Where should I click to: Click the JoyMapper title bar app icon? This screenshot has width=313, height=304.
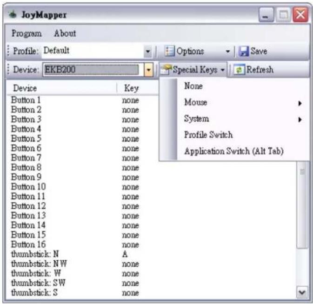coord(13,14)
